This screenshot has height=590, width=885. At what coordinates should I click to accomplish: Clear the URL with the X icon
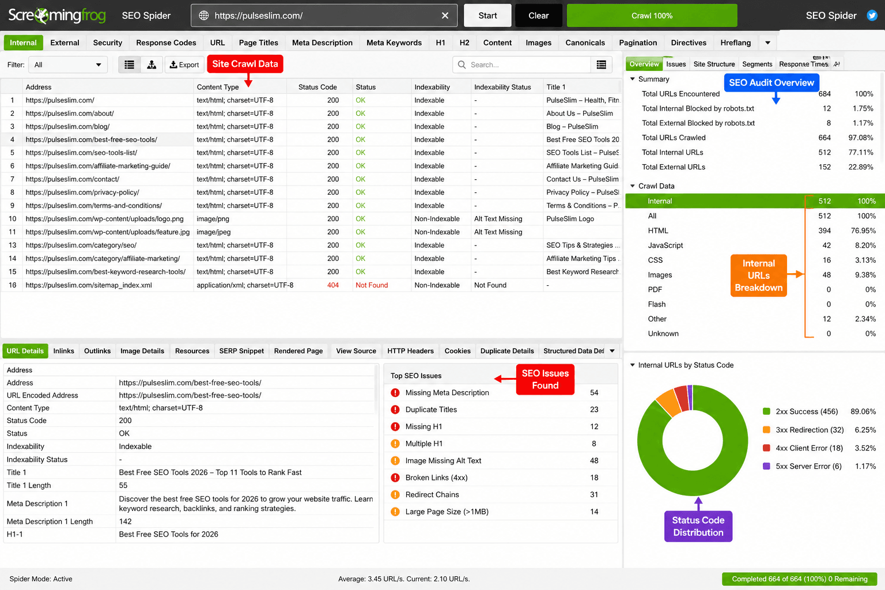tap(445, 16)
